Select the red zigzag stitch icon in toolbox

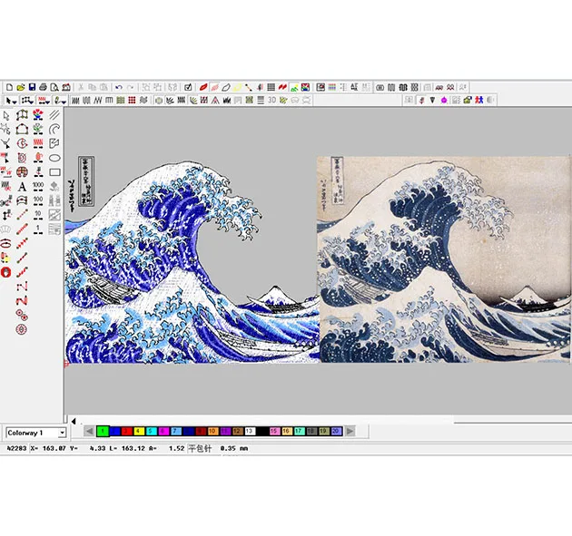pos(38,143)
